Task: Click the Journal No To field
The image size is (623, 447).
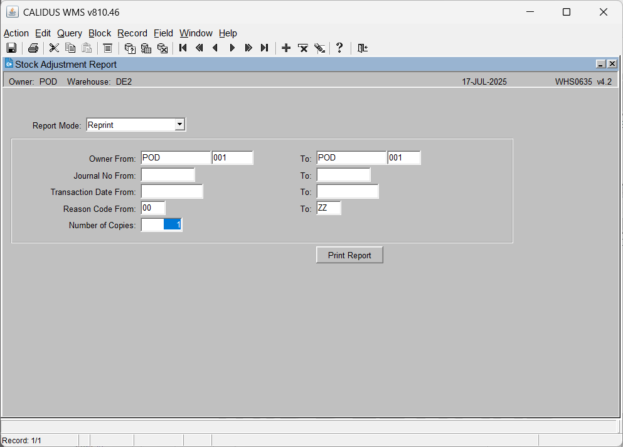Action: coord(344,175)
